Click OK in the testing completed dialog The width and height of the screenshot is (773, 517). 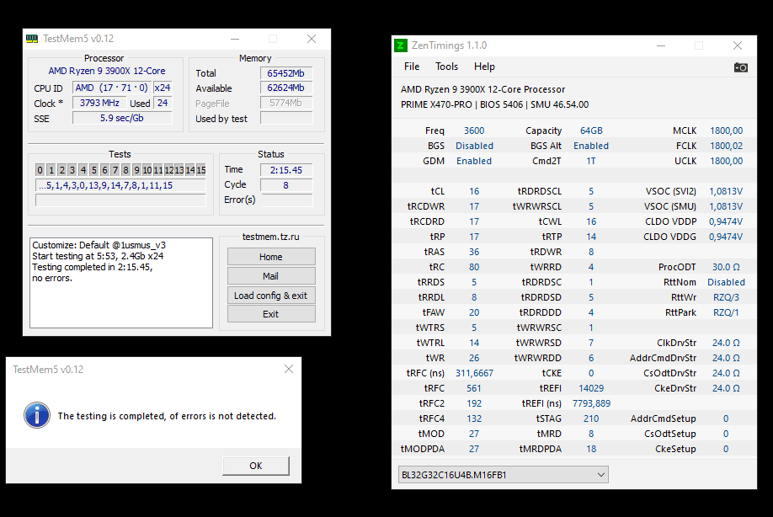[255, 466]
